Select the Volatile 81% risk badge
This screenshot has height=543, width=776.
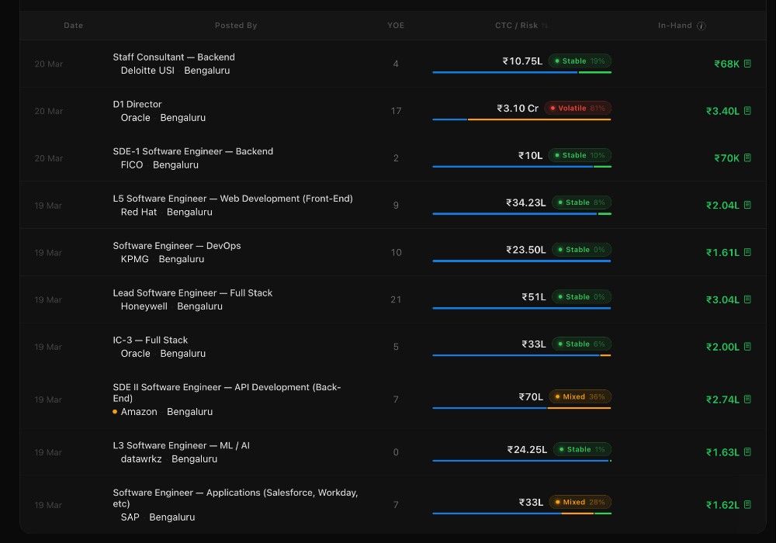point(577,108)
